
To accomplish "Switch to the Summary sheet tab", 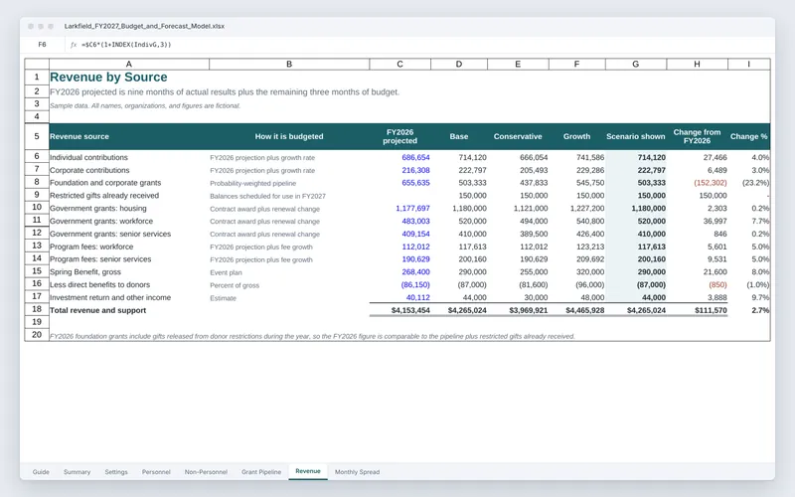I will [x=78, y=471].
